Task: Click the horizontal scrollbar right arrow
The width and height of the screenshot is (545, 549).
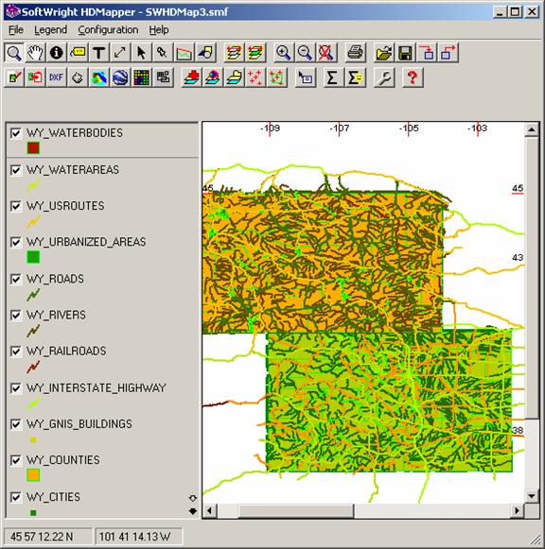Action: pyautogui.click(x=518, y=511)
